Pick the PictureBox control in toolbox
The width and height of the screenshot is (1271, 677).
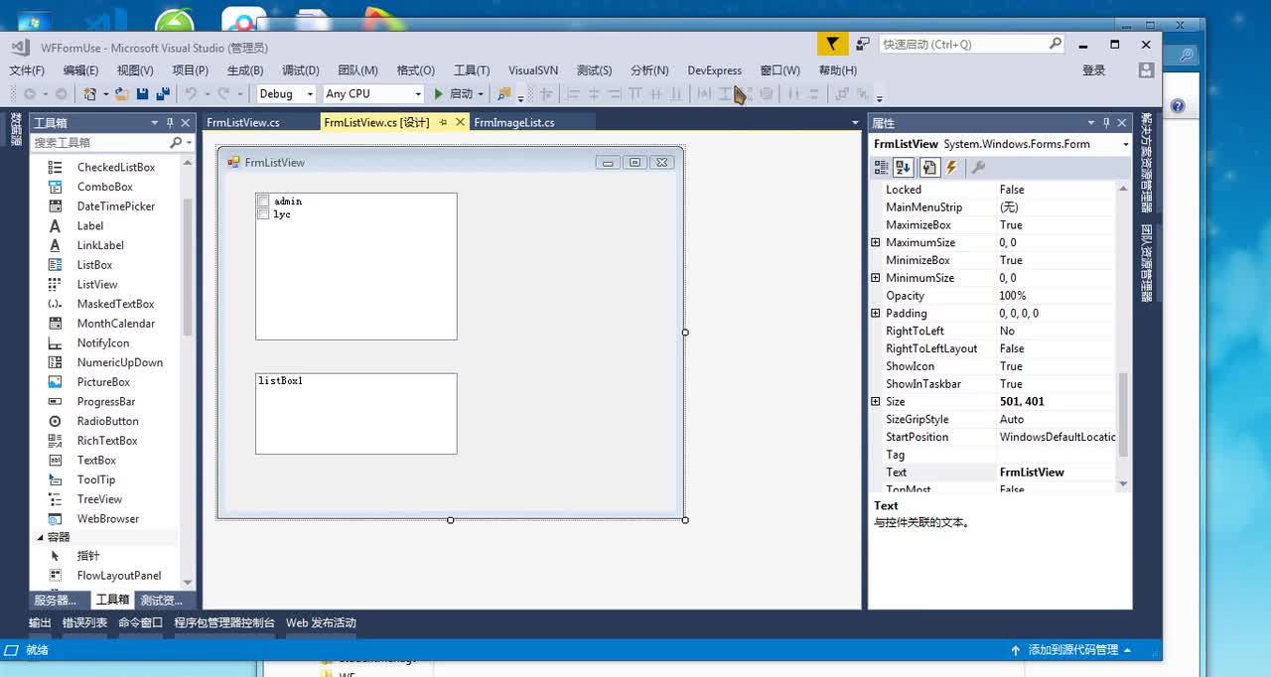103,382
